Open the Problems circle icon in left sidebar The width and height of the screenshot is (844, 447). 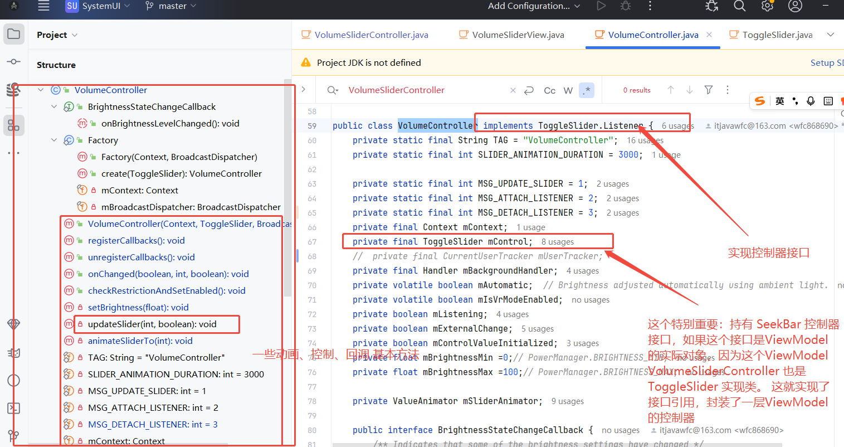[14, 381]
